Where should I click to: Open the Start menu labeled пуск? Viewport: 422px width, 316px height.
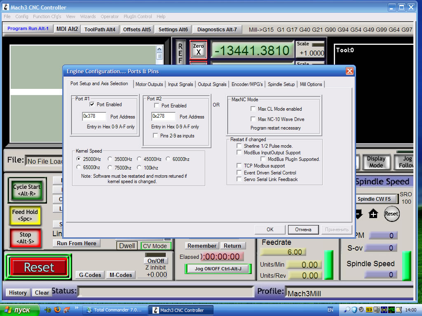click(x=19, y=310)
